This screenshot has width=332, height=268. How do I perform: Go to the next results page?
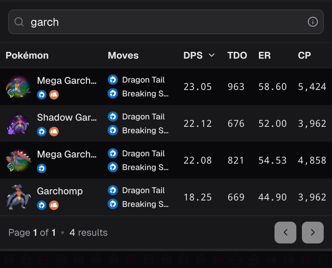tap(313, 232)
